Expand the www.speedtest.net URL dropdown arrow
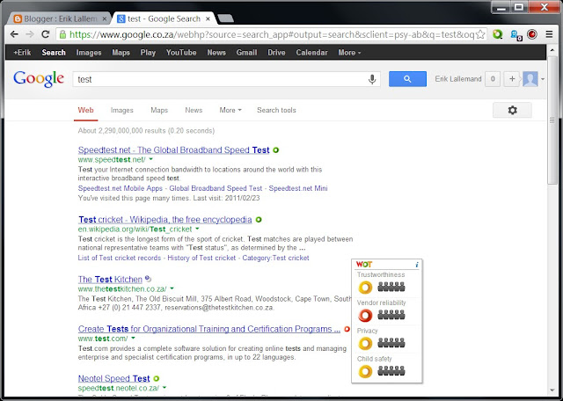Image resolution: width=563 pixels, height=401 pixels. pos(150,159)
